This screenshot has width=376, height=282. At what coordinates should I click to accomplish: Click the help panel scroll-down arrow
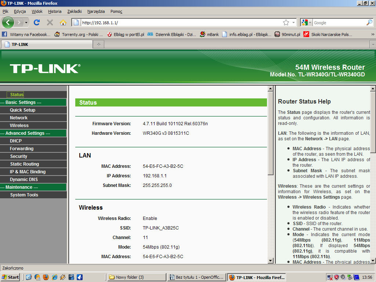pyautogui.click(x=373, y=261)
